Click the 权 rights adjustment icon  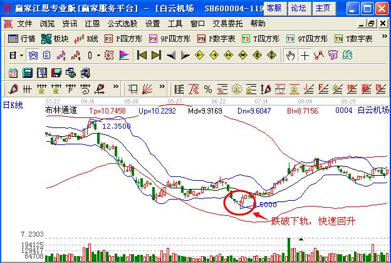pos(109,55)
